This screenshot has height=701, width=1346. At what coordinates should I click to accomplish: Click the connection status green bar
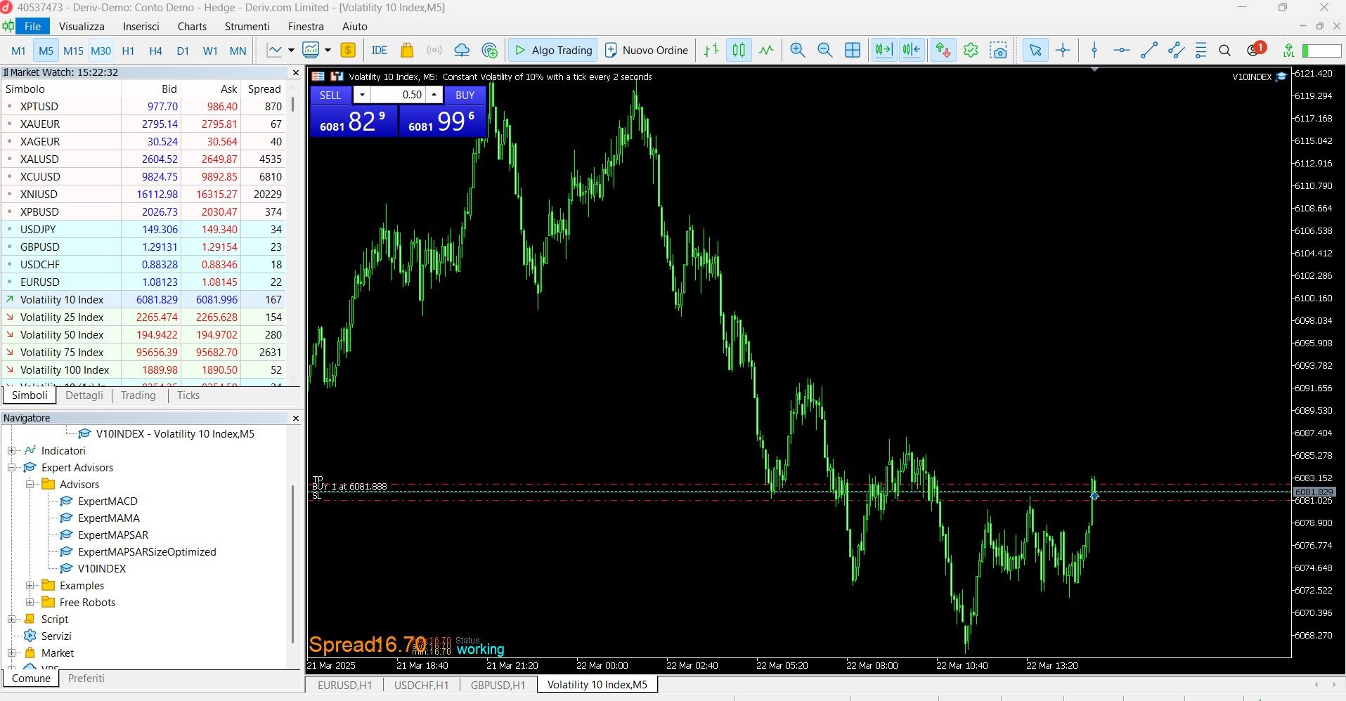pos(1321,51)
